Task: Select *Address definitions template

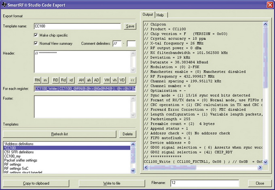Action: pyautogui.click(x=67, y=144)
